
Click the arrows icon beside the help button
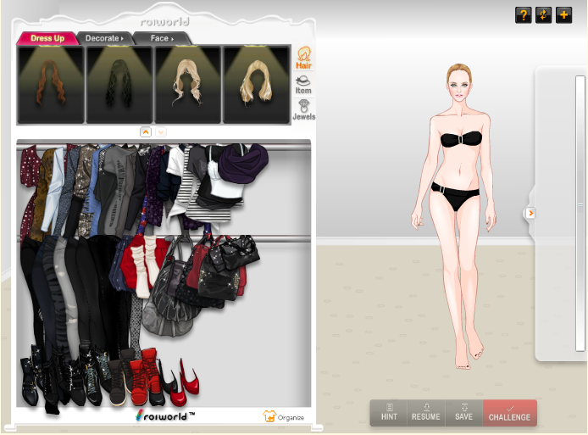point(544,15)
